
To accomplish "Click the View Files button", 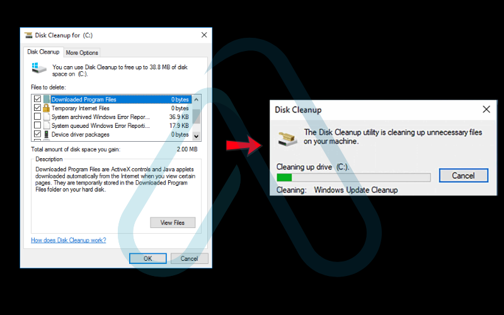I will [173, 222].
